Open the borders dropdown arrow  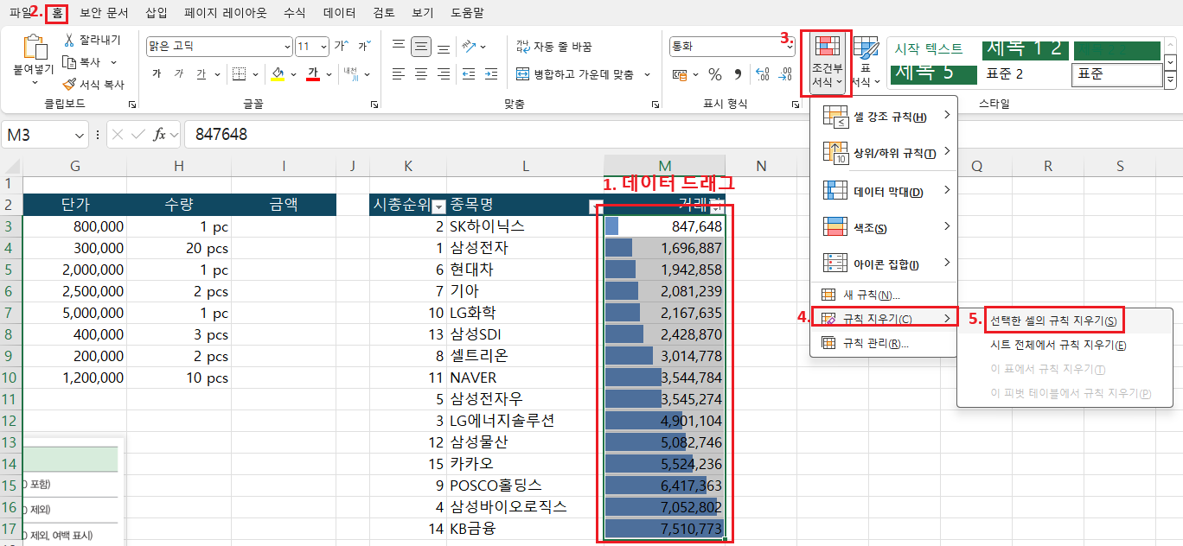(x=255, y=74)
